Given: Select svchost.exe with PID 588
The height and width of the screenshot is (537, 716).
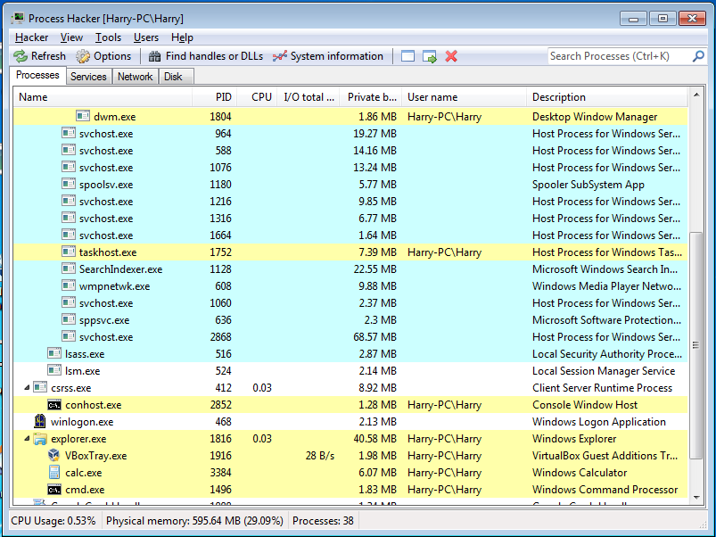Looking at the screenshot, I should [x=350, y=151].
